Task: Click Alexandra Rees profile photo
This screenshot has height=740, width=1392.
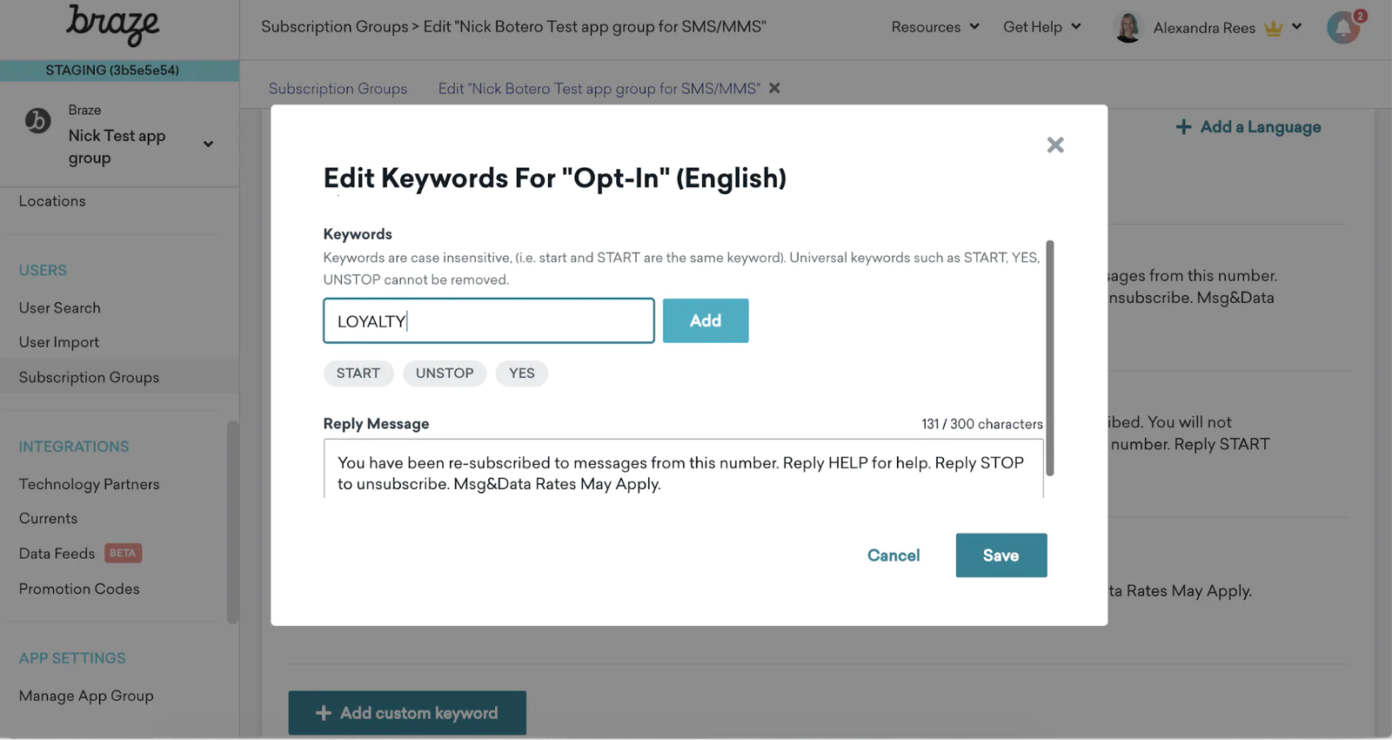Action: 1128,28
